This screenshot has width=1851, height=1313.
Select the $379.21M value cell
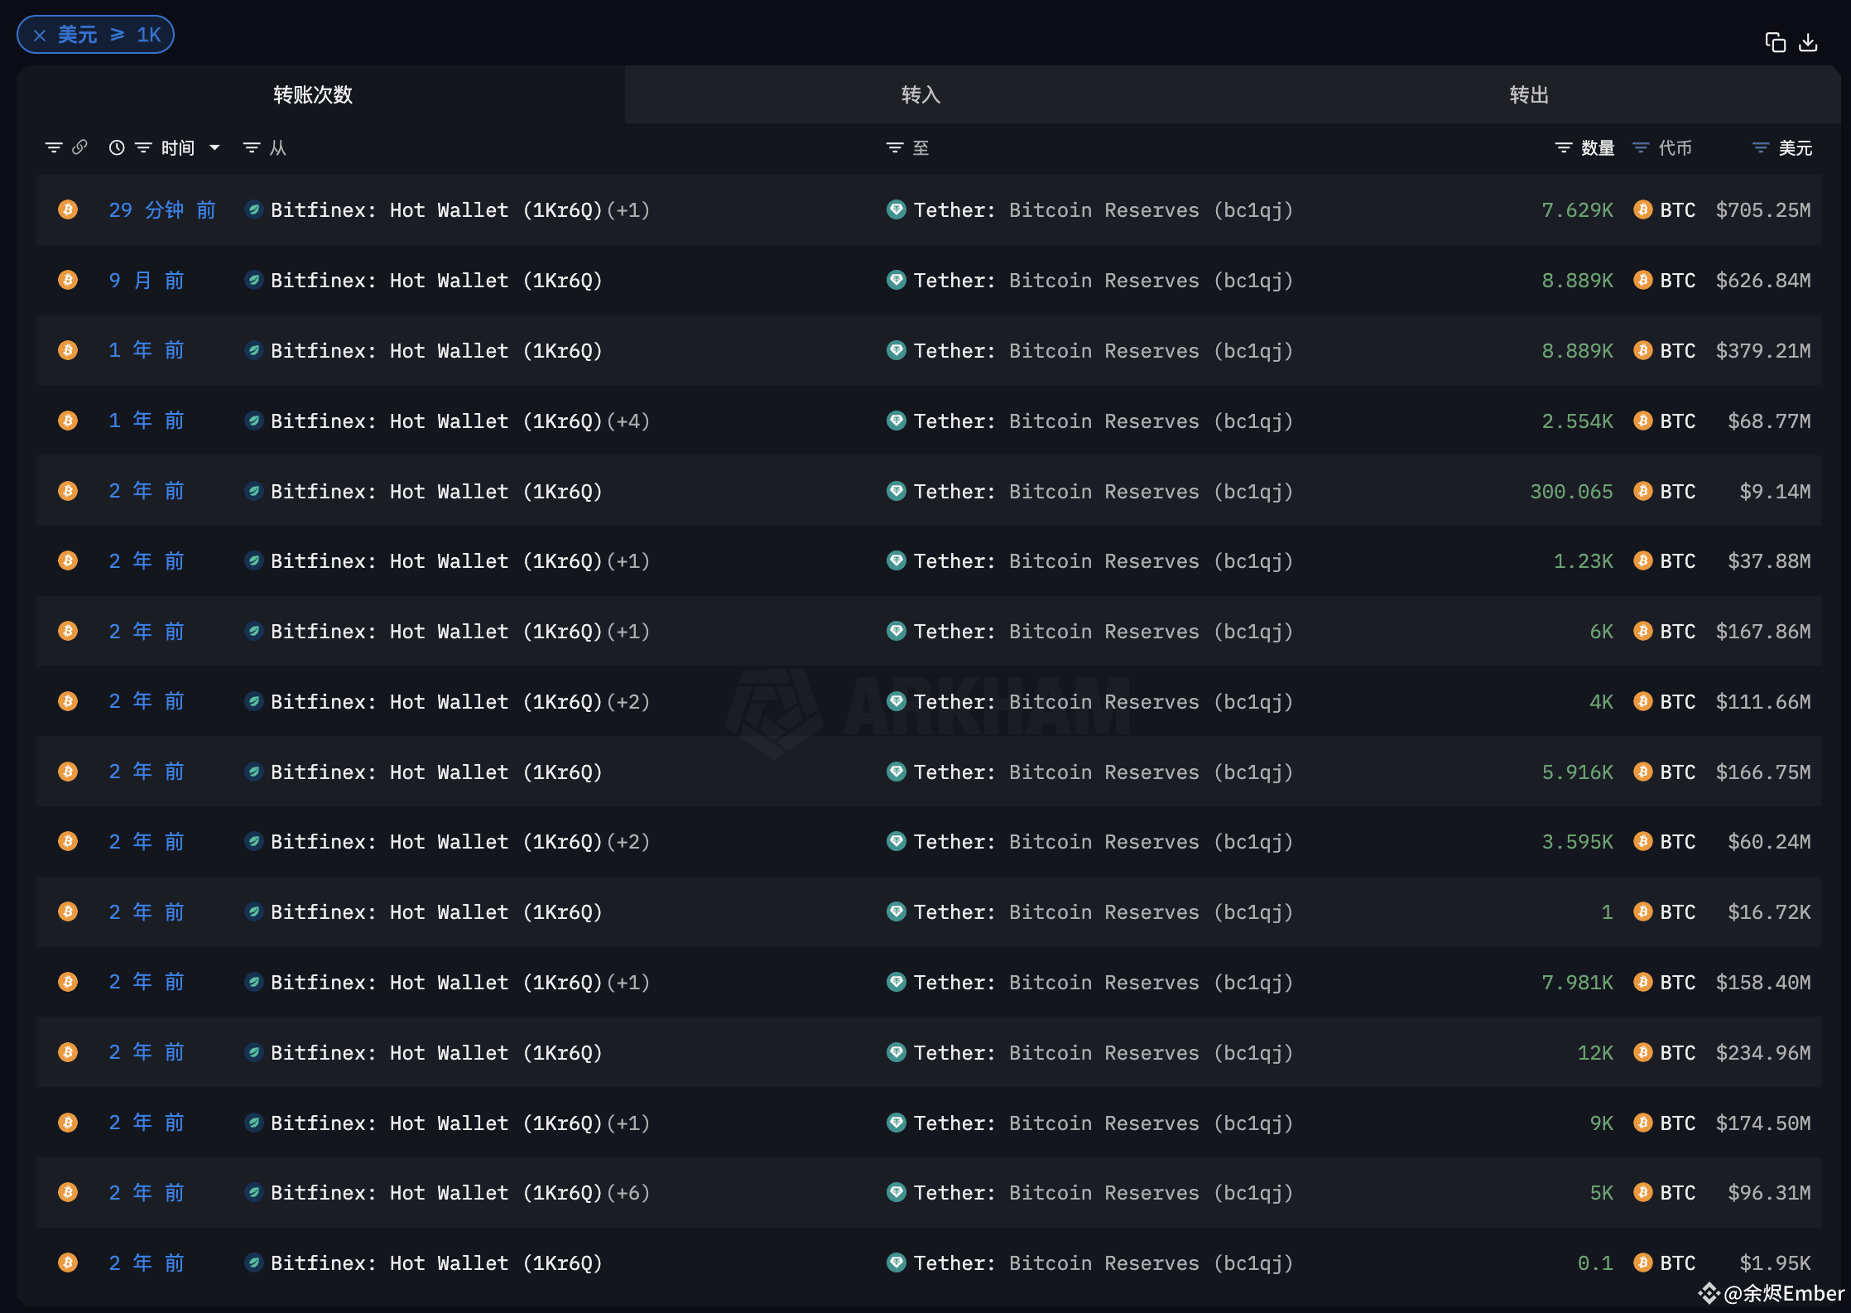pos(1763,351)
